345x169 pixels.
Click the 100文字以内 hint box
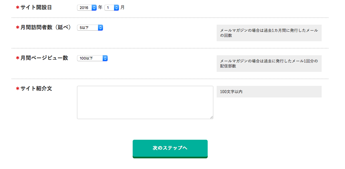269,91
